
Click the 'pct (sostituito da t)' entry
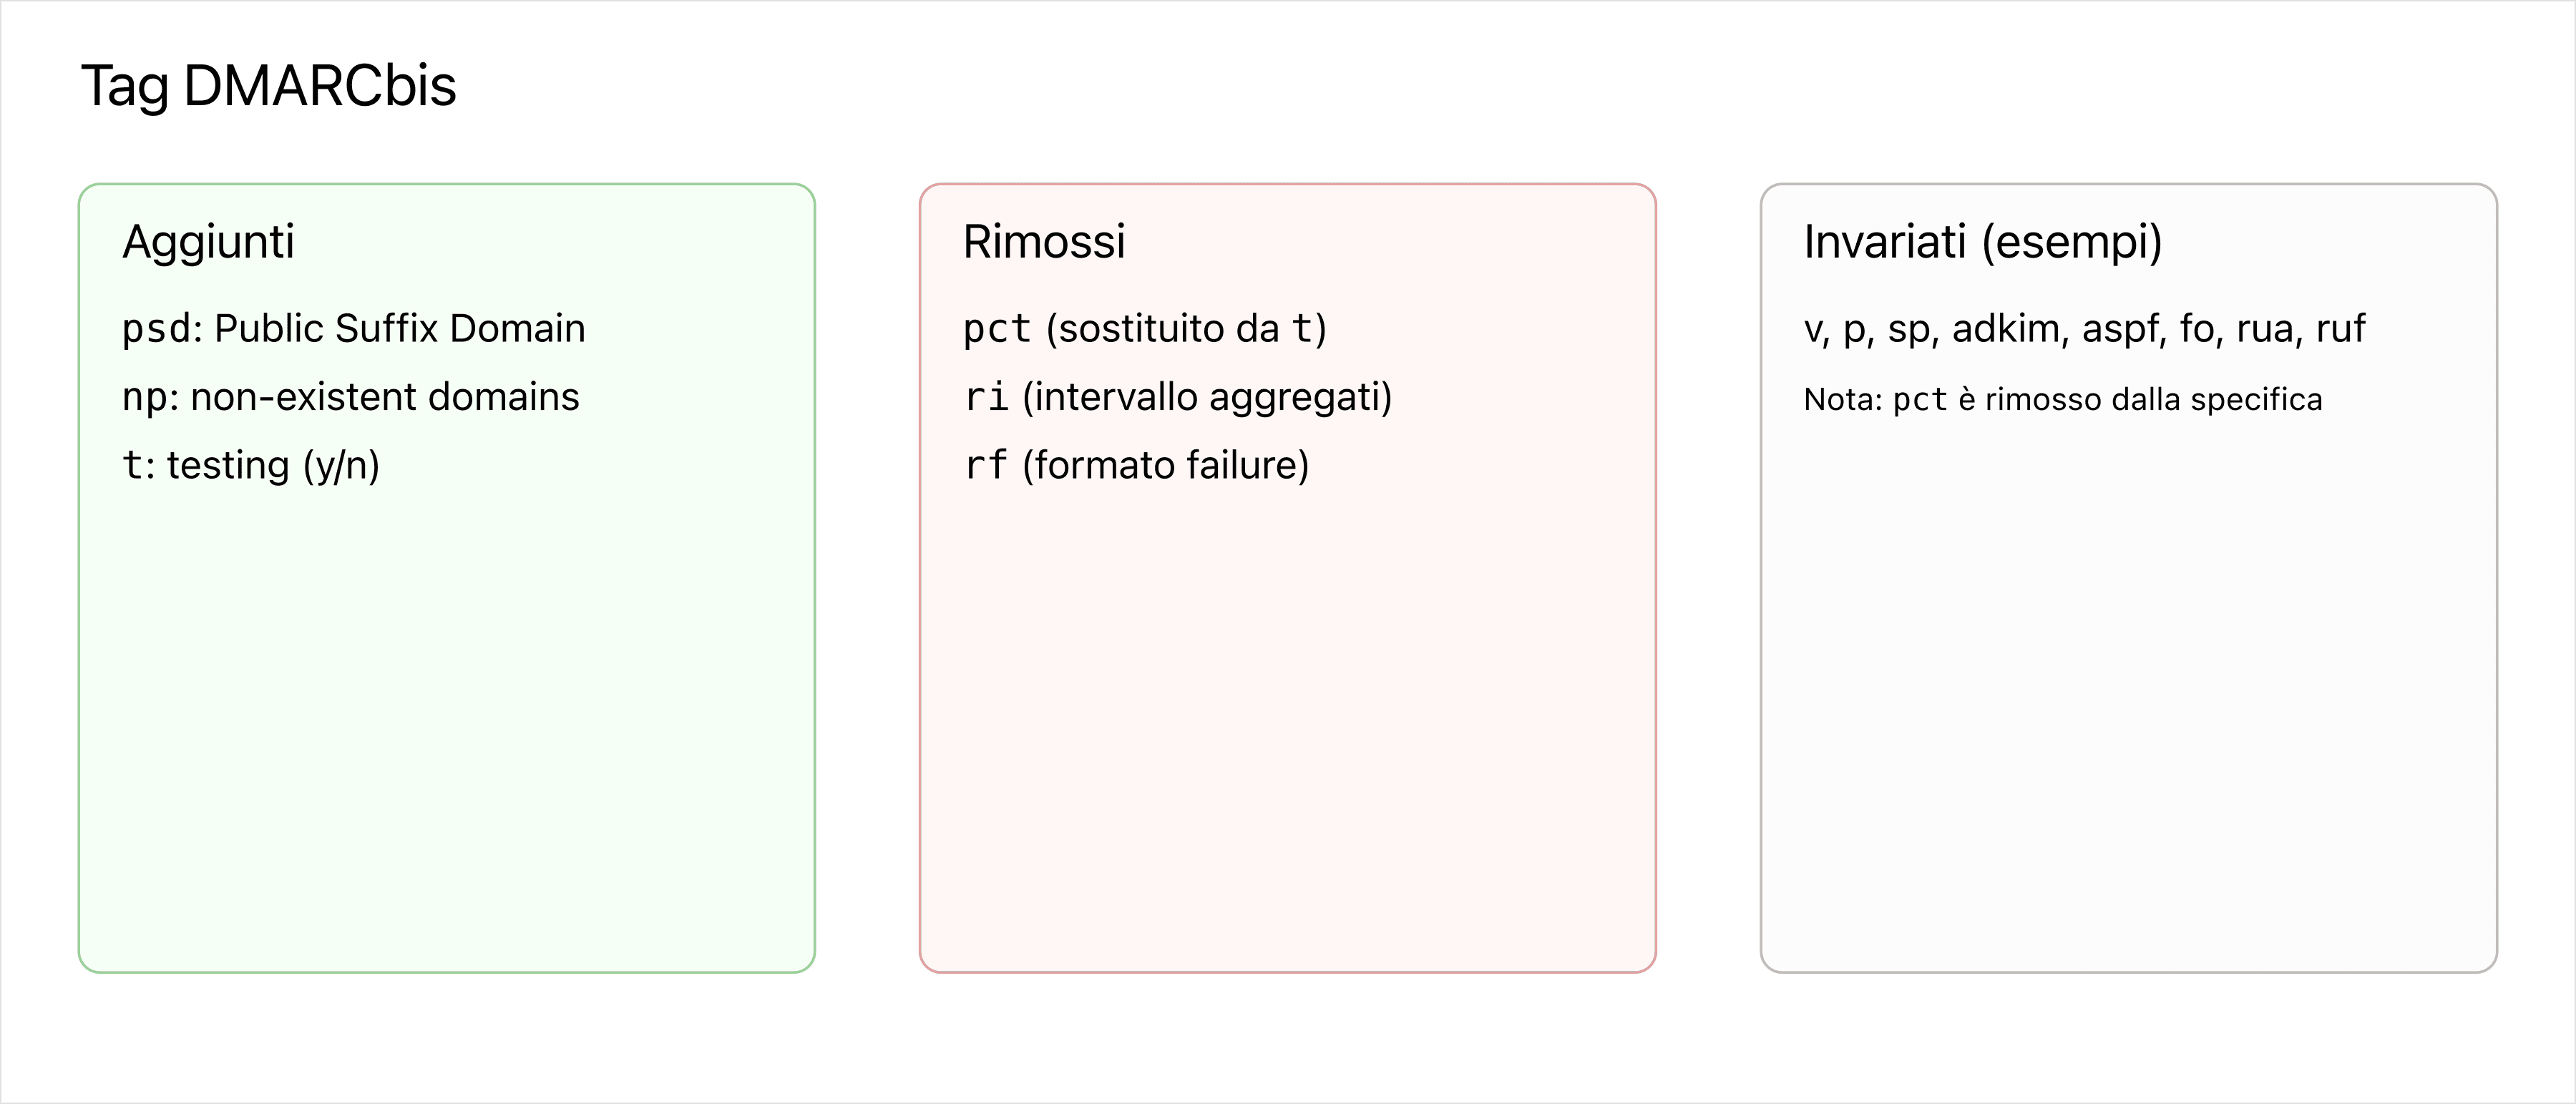[x=1144, y=329]
